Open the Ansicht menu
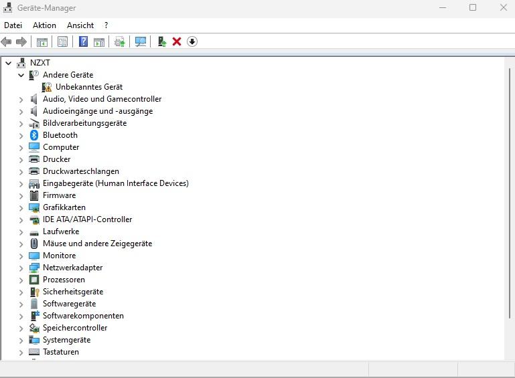The width and height of the screenshot is (515, 378). click(80, 25)
